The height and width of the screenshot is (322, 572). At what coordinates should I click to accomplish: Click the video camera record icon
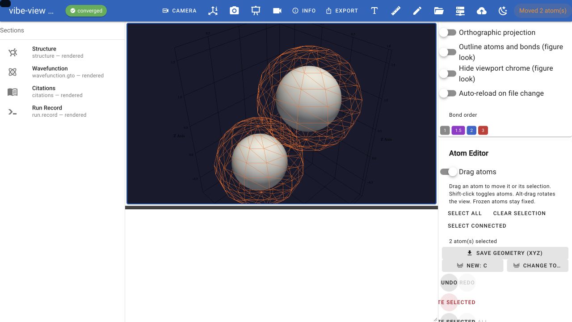(277, 11)
